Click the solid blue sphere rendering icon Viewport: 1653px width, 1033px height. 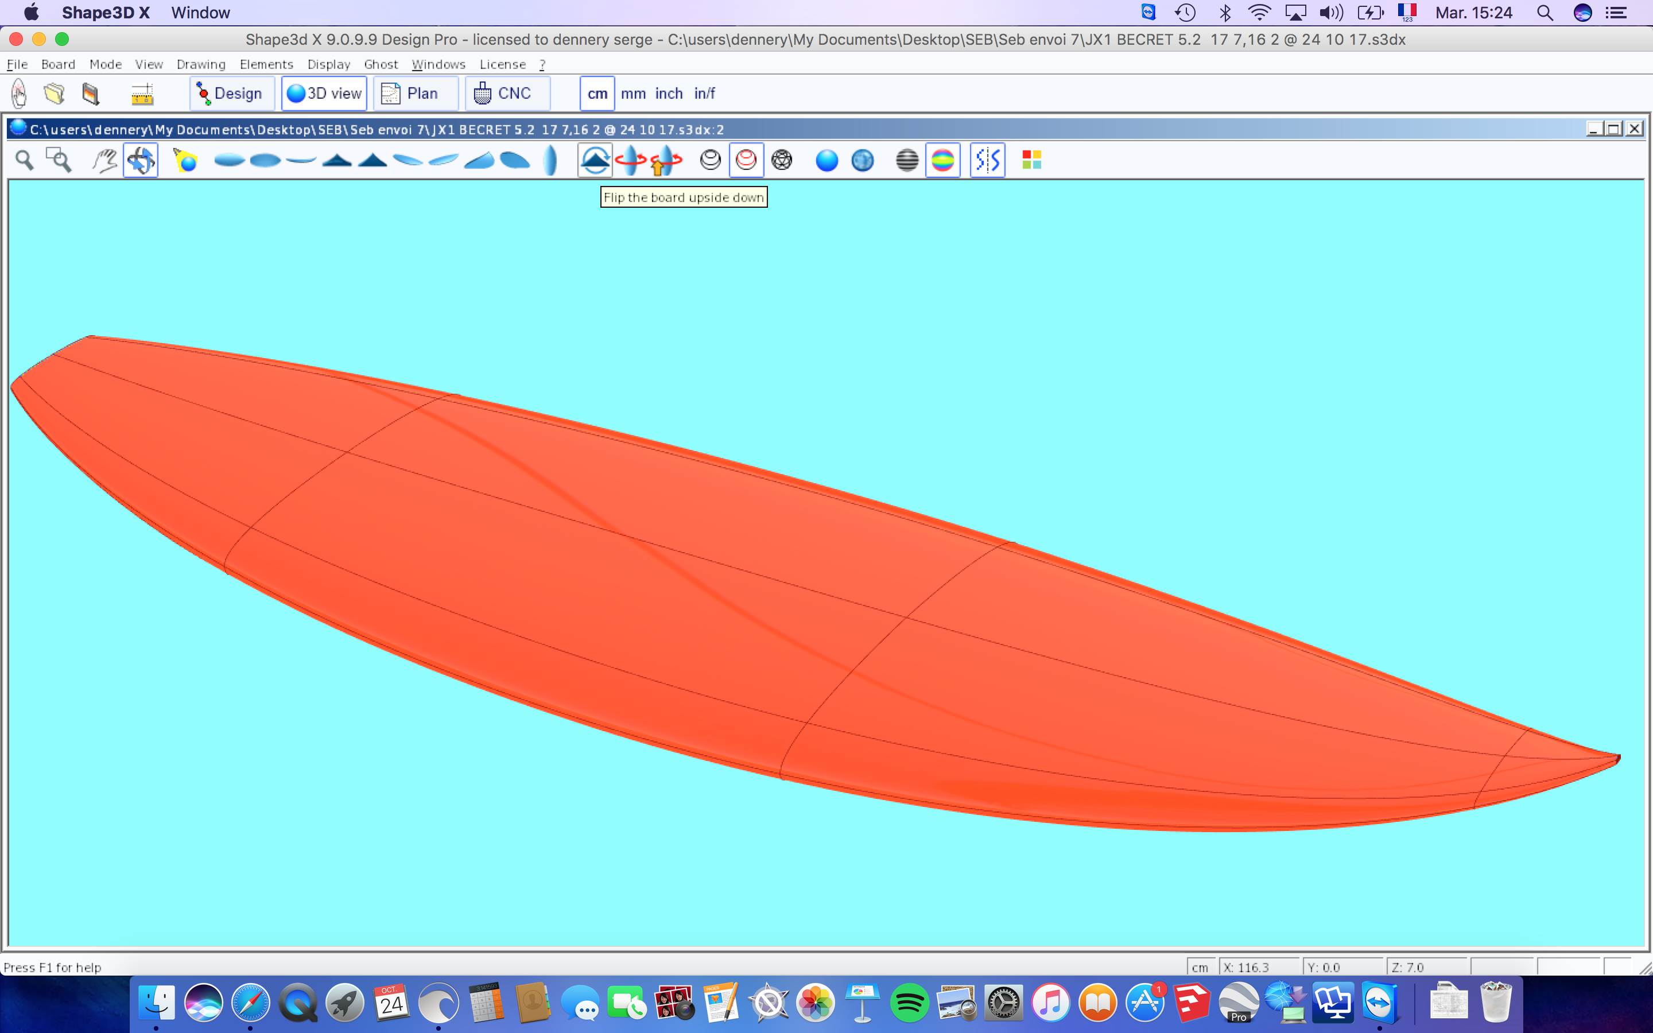pos(826,161)
